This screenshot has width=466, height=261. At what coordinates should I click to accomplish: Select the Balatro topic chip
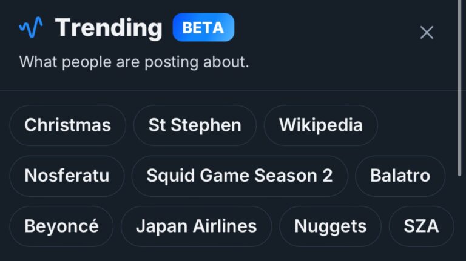[x=400, y=176]
